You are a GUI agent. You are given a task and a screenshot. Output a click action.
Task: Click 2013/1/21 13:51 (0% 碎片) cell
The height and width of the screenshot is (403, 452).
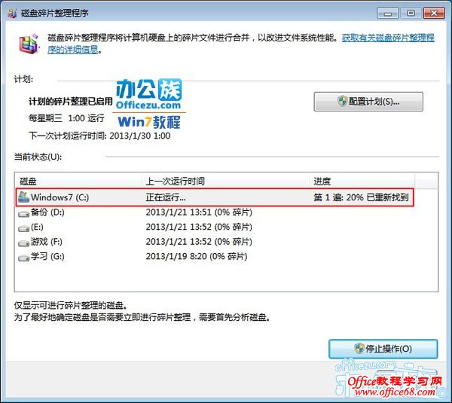tap(199, 212)
